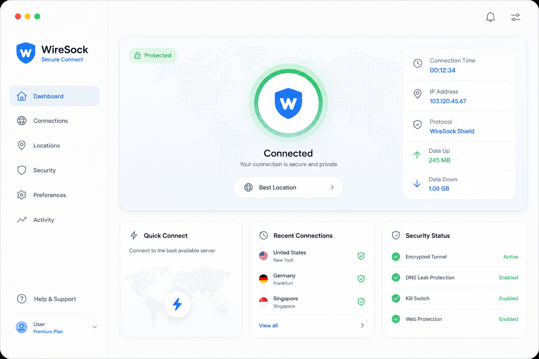Select the Germany Frankfurt connection
Screen dimensions: 539x359
(x=312, y=279)
